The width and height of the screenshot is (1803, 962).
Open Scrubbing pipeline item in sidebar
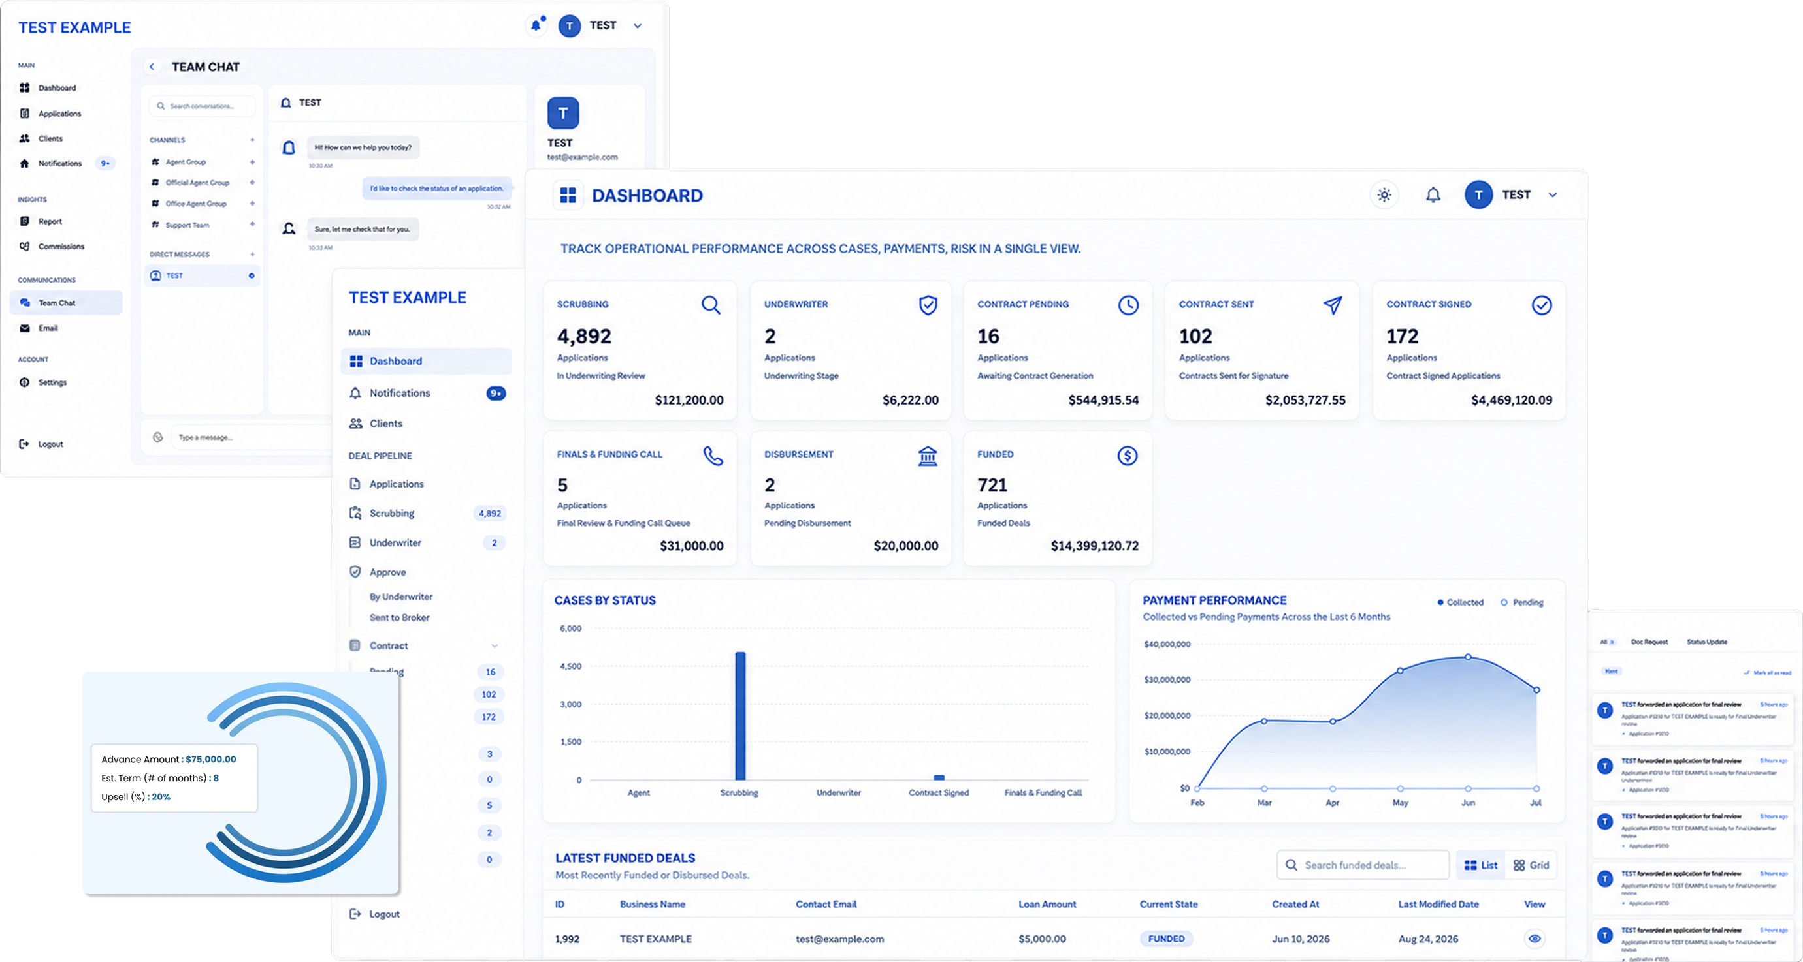[426, 513]
